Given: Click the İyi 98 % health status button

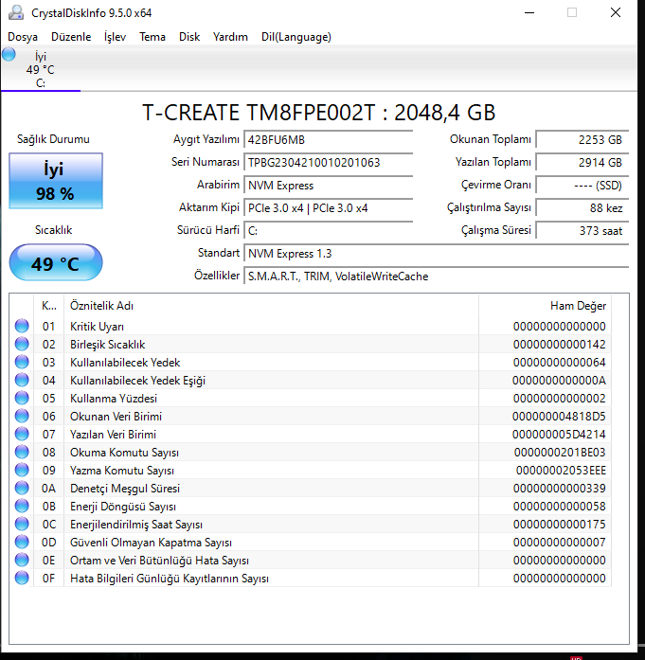Looking at the screenshot, I should (56, 181).
